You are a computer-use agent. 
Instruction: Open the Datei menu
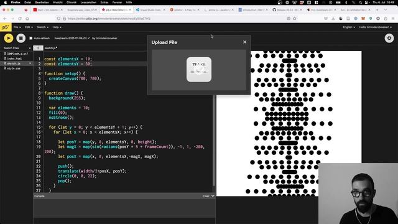tap(27, 2)
